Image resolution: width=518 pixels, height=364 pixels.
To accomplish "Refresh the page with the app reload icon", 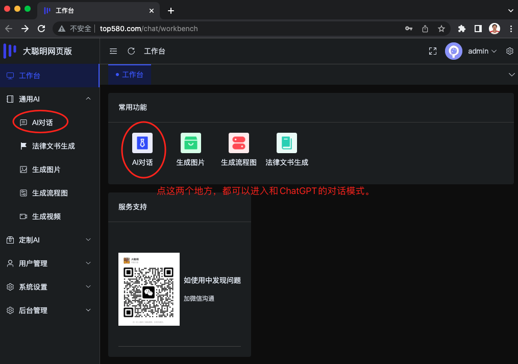I will click(x=131, y=51).
